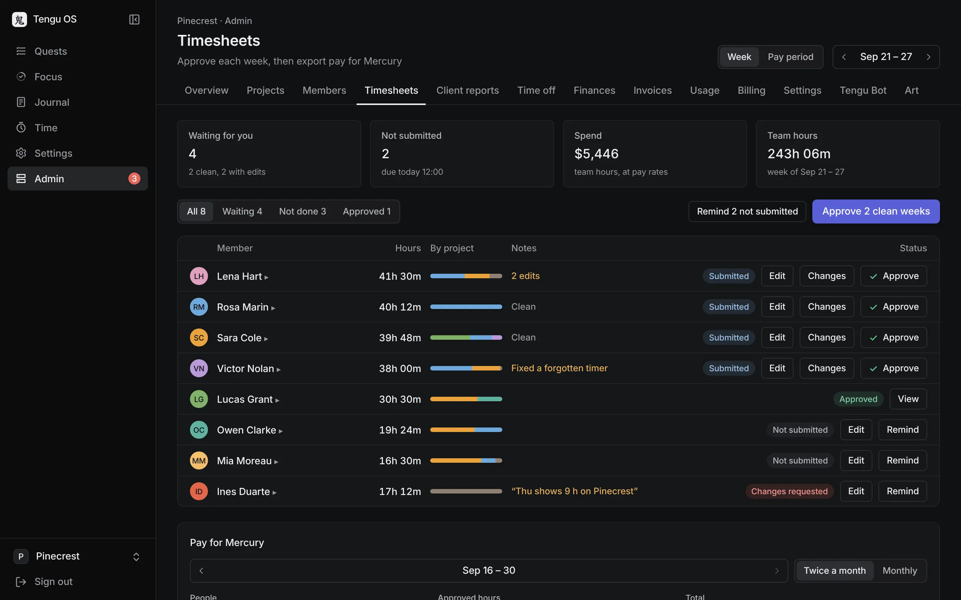The image size is (961, 600).
Task: Open the Pinecrest workspace switcher
Action: (78, 556)
